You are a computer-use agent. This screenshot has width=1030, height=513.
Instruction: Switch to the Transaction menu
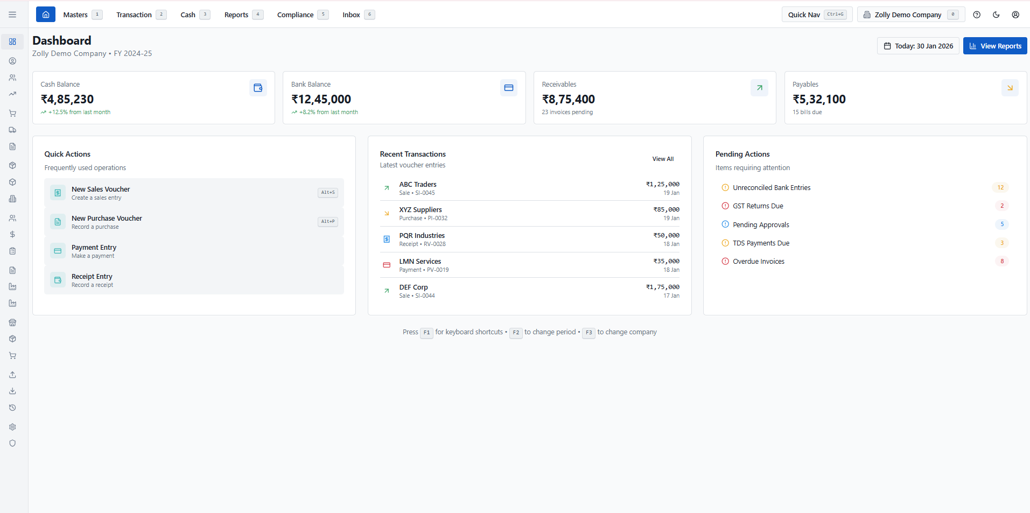click(x=135, y=15)
